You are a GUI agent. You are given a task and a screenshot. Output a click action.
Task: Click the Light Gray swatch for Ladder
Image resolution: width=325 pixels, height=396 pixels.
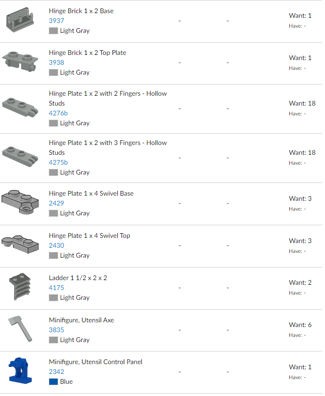(53, 297)
